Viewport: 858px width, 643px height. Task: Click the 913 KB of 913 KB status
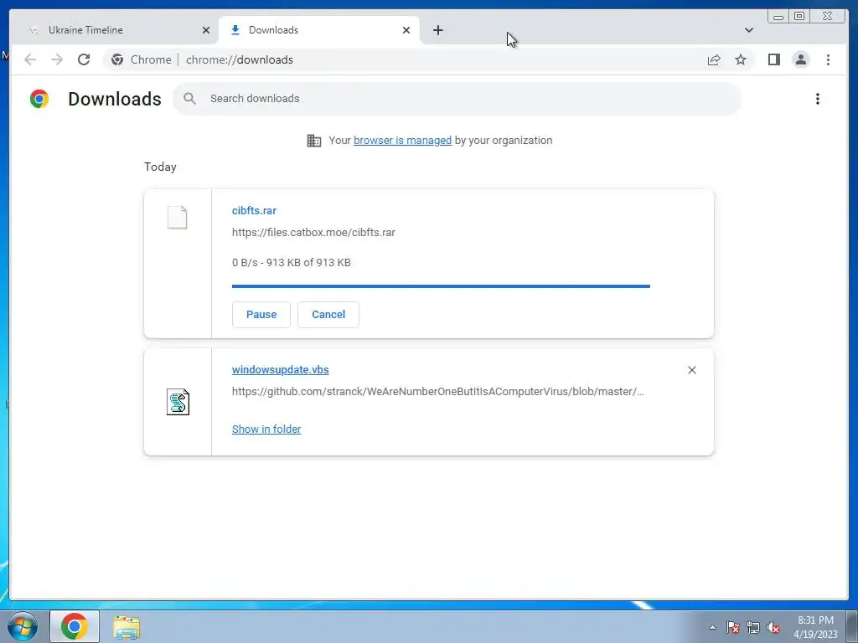coord(291,262)
